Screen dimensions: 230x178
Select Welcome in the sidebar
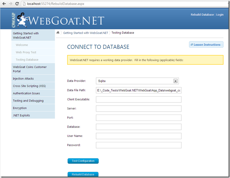tap(33, 45)
